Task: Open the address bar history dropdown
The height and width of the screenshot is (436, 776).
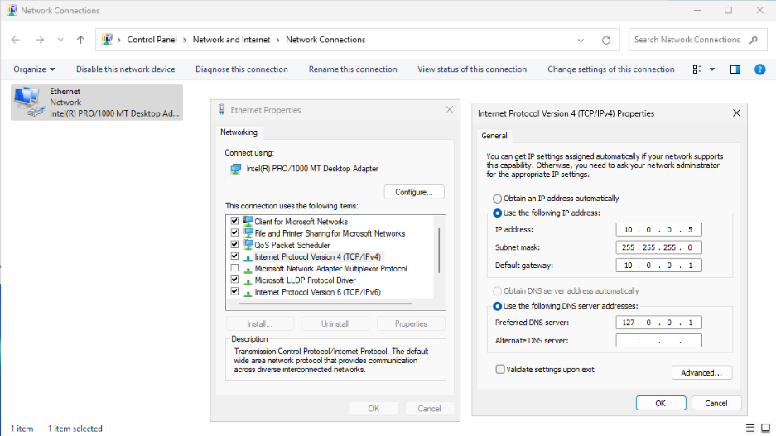Action: click(581, 40)
